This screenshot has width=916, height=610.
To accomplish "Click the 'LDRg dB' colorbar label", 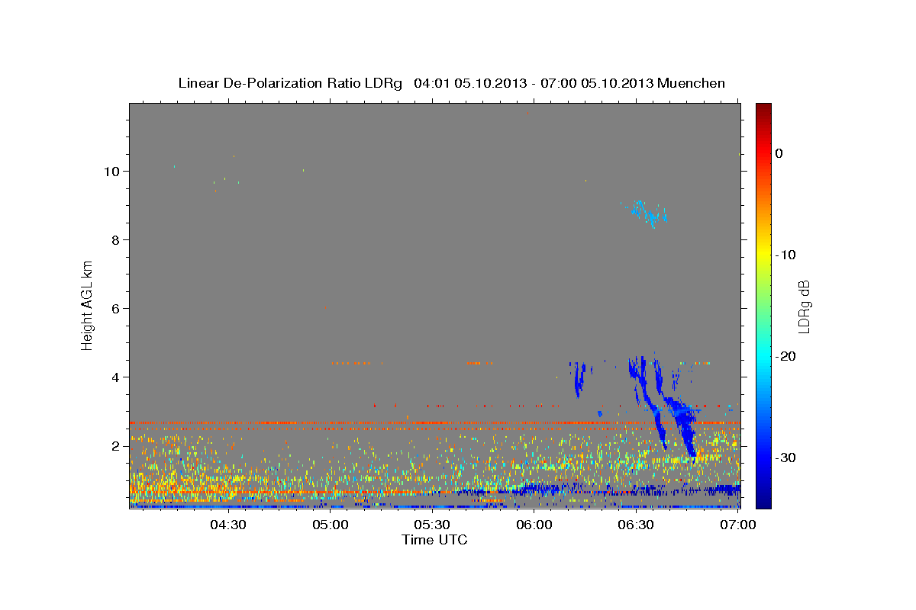I will pyautogui.click(x=804, y=306).
